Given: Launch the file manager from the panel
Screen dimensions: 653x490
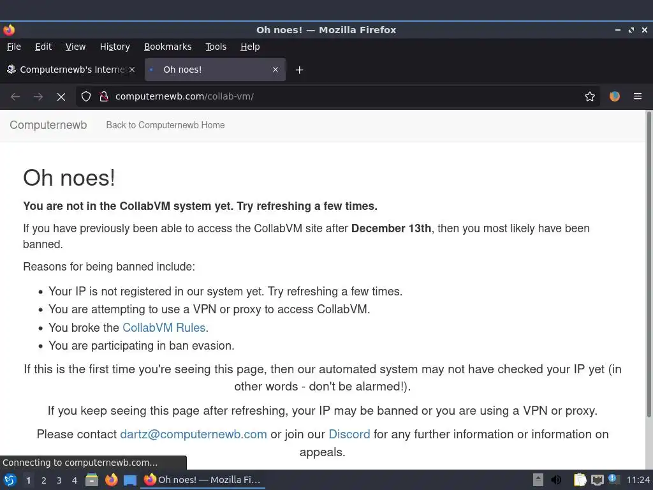Looking at the screenshot, I should click(92, 480).
